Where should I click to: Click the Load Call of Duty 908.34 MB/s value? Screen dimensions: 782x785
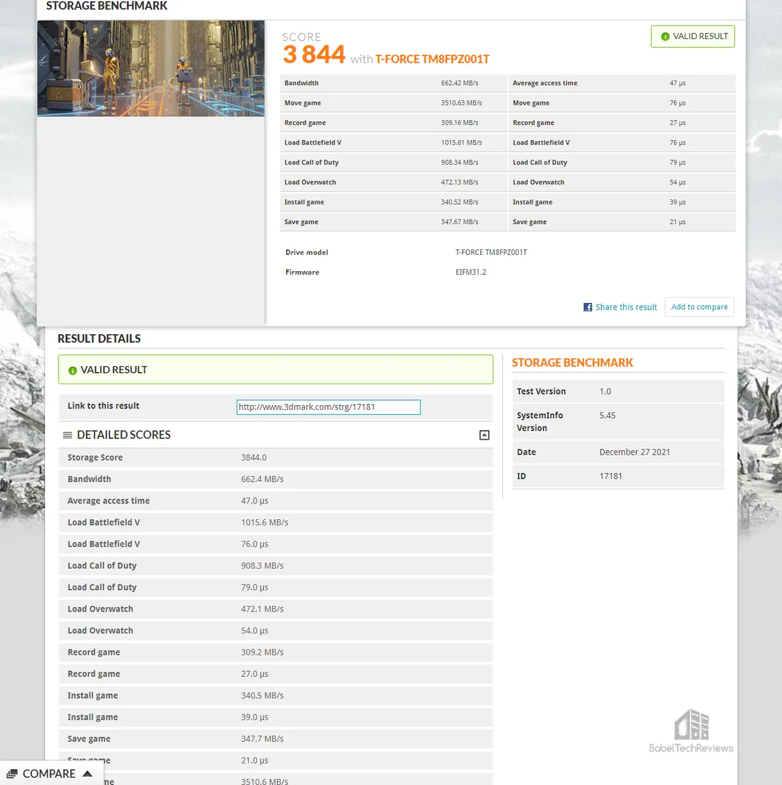coord(459,163)
